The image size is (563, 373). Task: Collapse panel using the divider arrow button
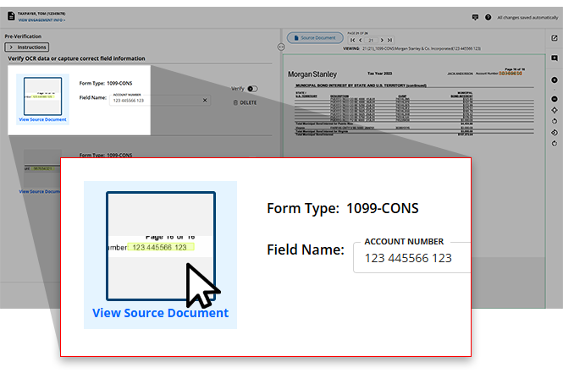tap(281, 47)
